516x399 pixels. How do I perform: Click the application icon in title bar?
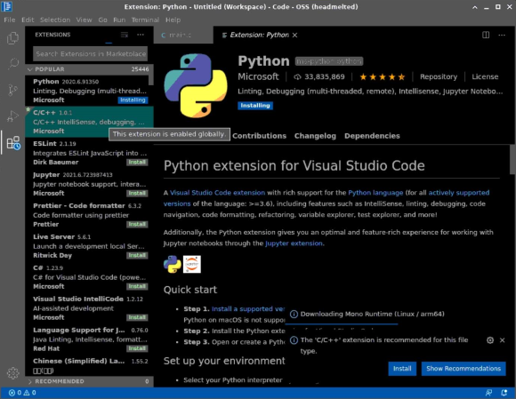(6, 6)
